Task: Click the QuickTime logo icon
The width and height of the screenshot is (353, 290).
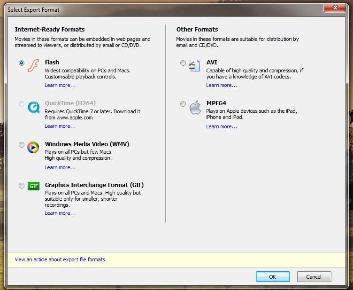Action: [x=33, y=107]
